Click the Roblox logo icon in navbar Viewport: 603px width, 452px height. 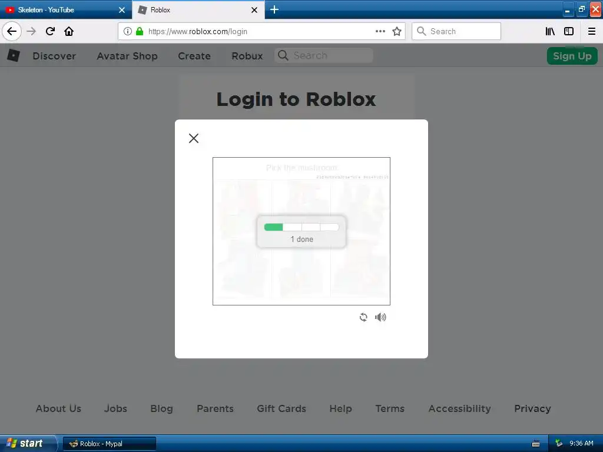(14, 55)
